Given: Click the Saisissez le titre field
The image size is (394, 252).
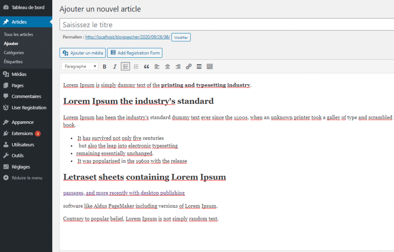Looking at the screenshot, I should click(x=154, y=24).
